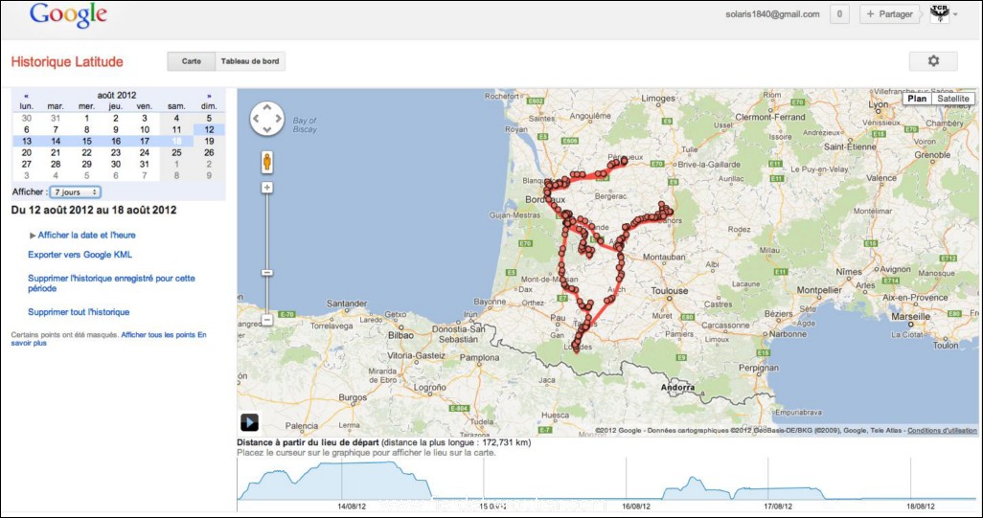983x518 pixels.
Task: Click the Pamplona label on map
Action: [x=480, y=358]
